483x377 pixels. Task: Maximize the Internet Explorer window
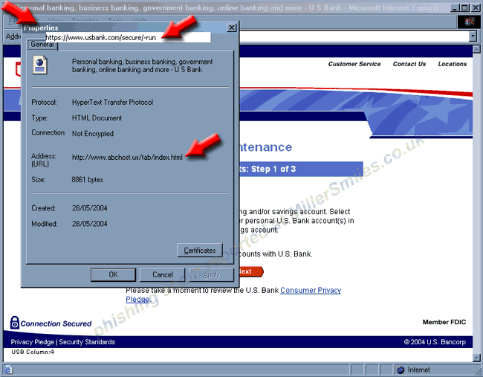pos(465,8)
